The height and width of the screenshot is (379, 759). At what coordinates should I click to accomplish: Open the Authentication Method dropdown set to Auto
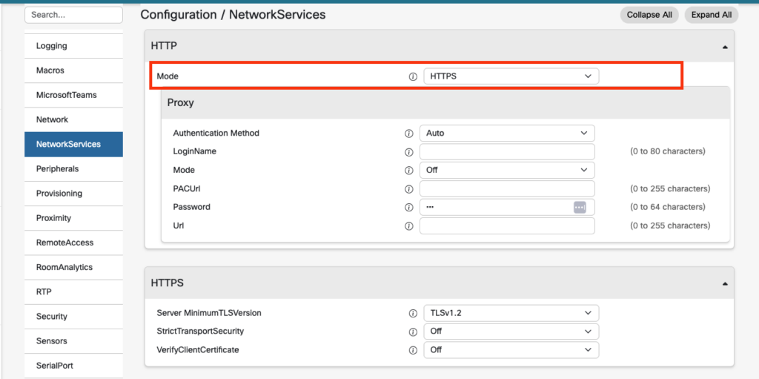(x=507, y=134)
